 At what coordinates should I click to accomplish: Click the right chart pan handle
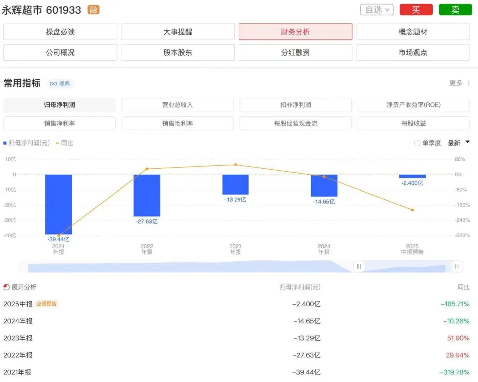457,267
